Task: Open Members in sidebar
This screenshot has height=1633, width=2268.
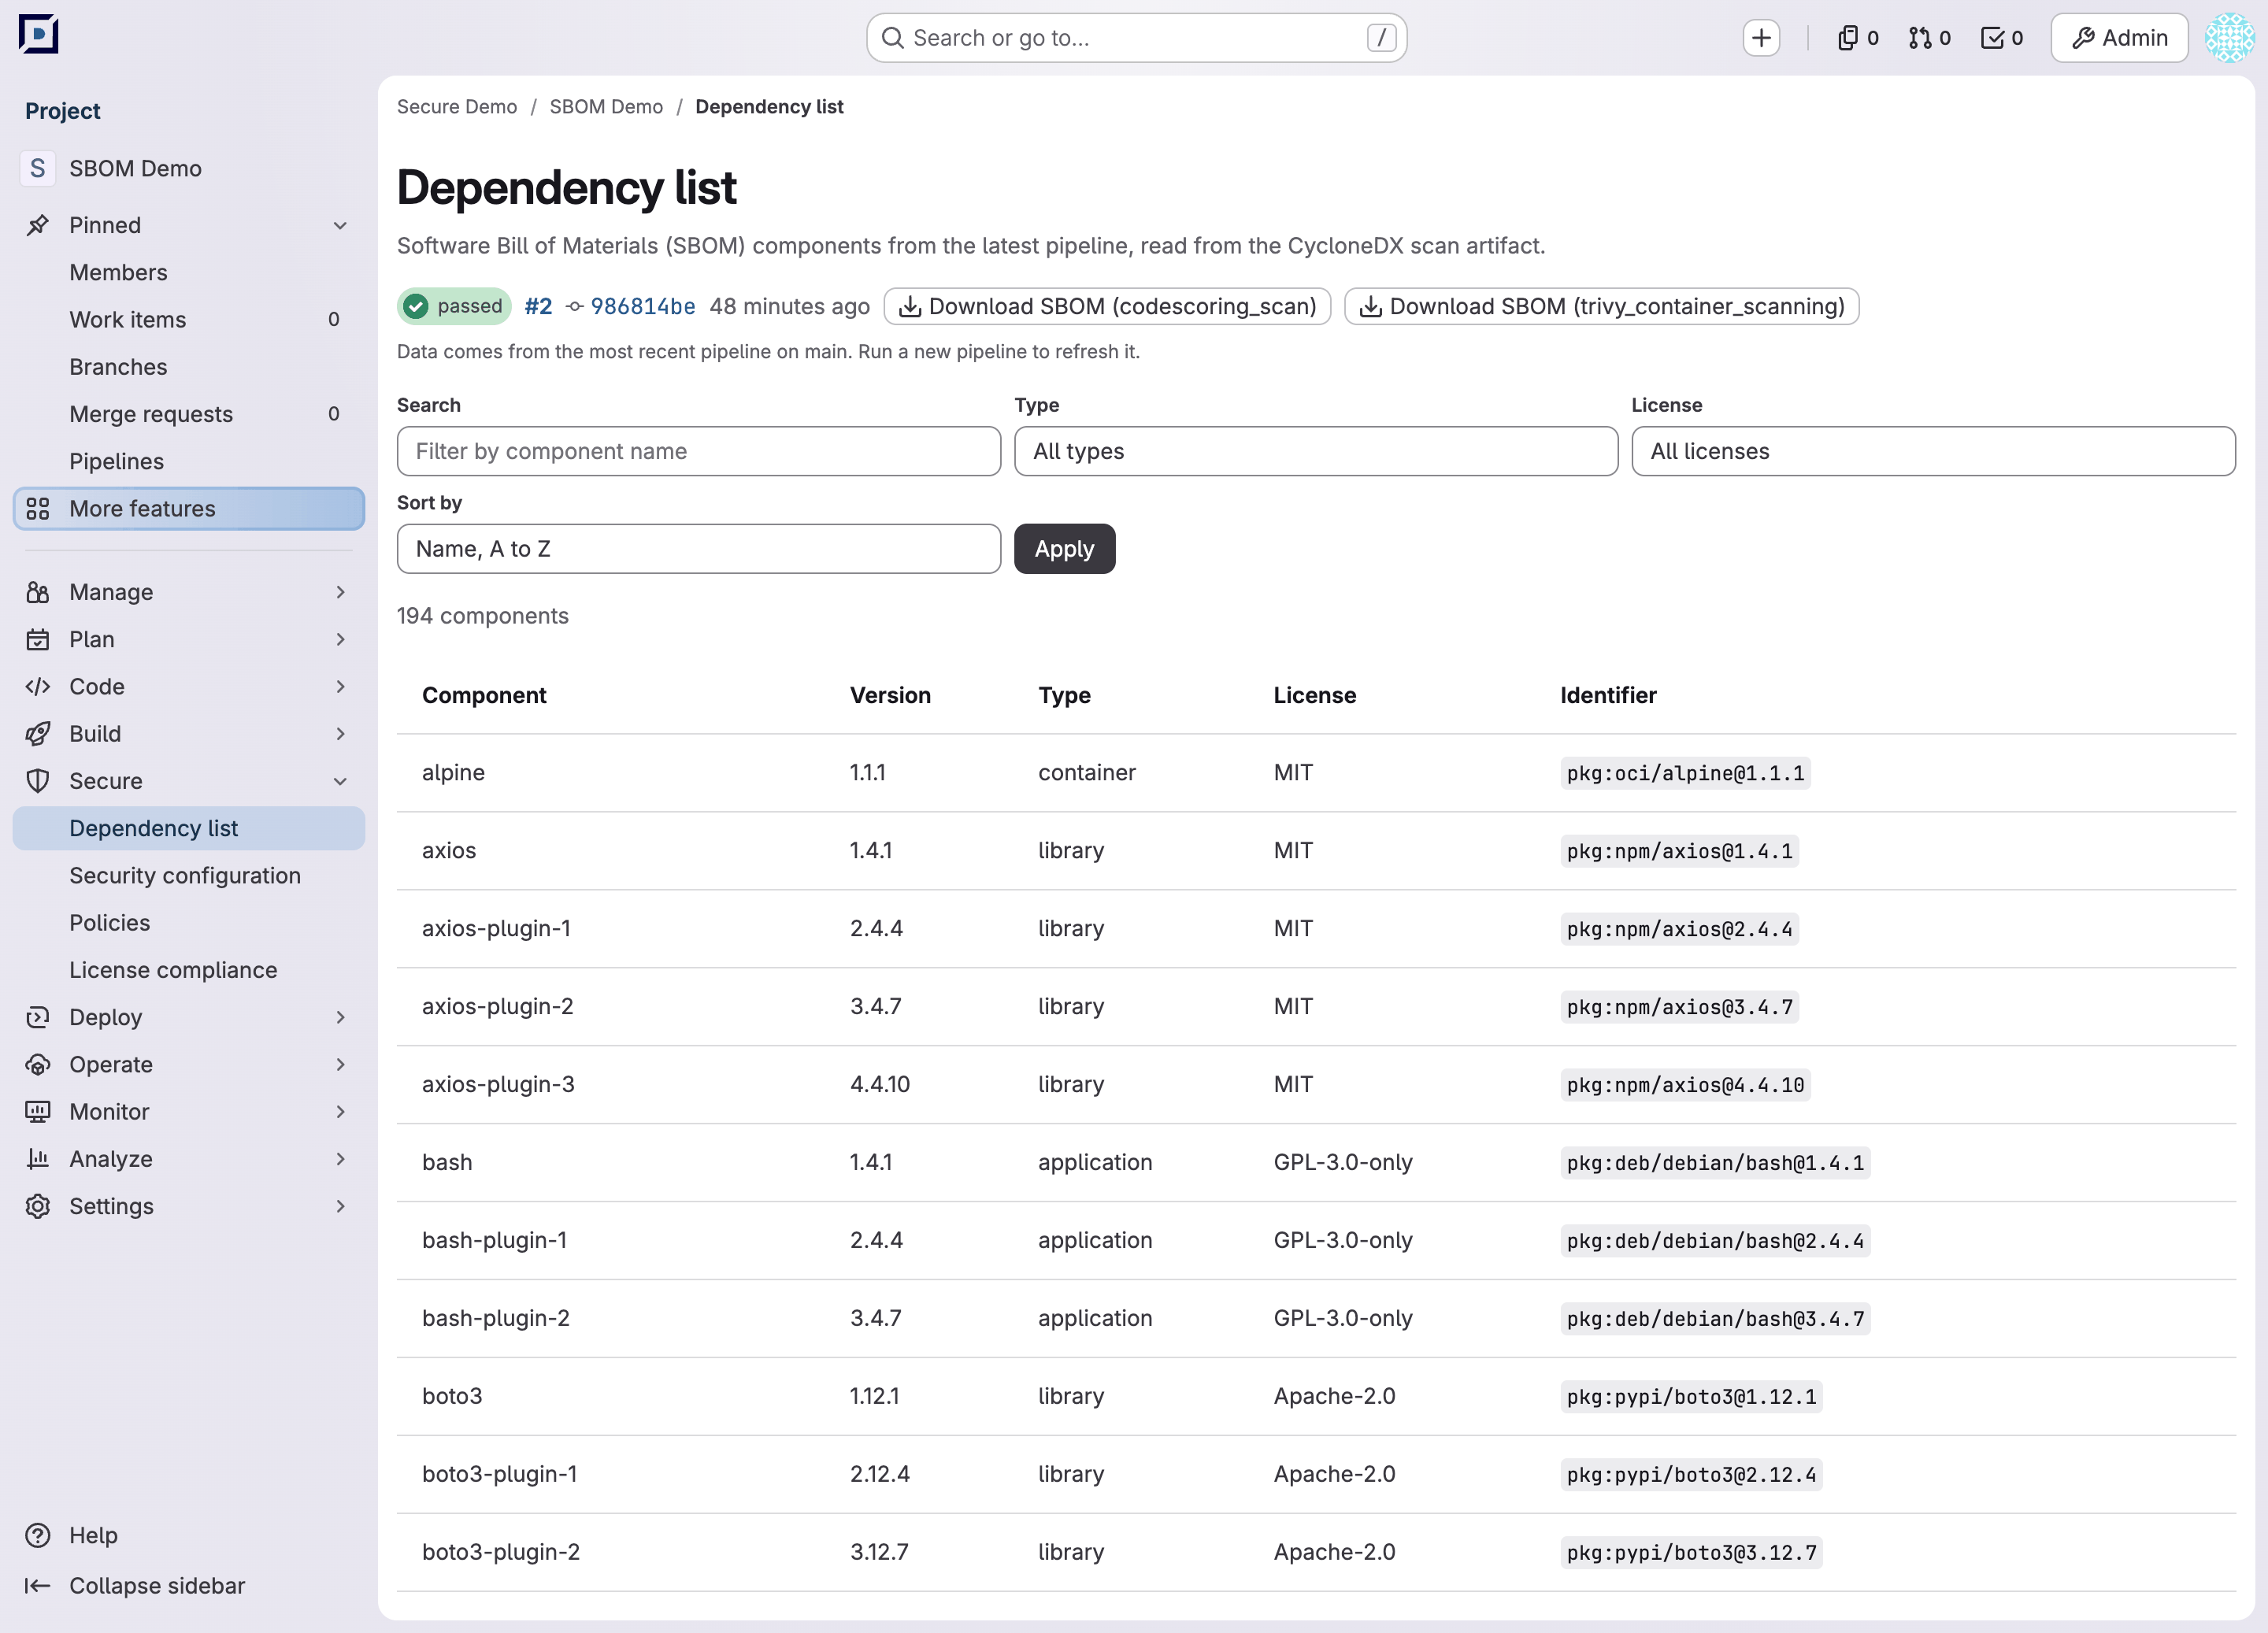Action: tap(189, 272)
